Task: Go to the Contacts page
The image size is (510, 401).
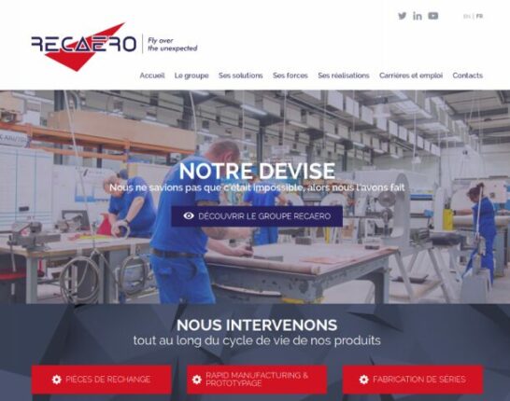Action: coord(467,76)
